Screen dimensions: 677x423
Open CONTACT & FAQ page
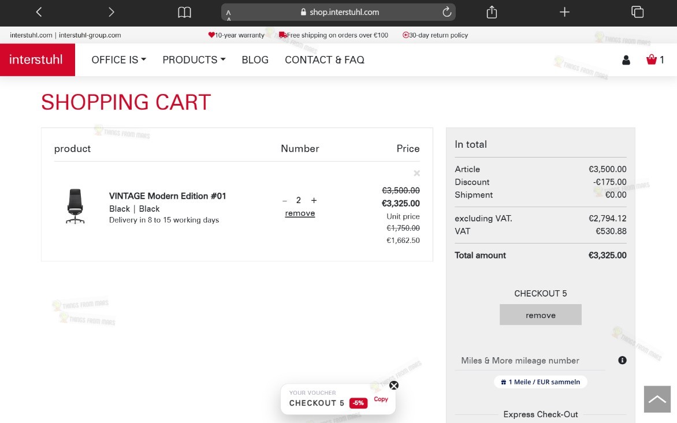325,60
